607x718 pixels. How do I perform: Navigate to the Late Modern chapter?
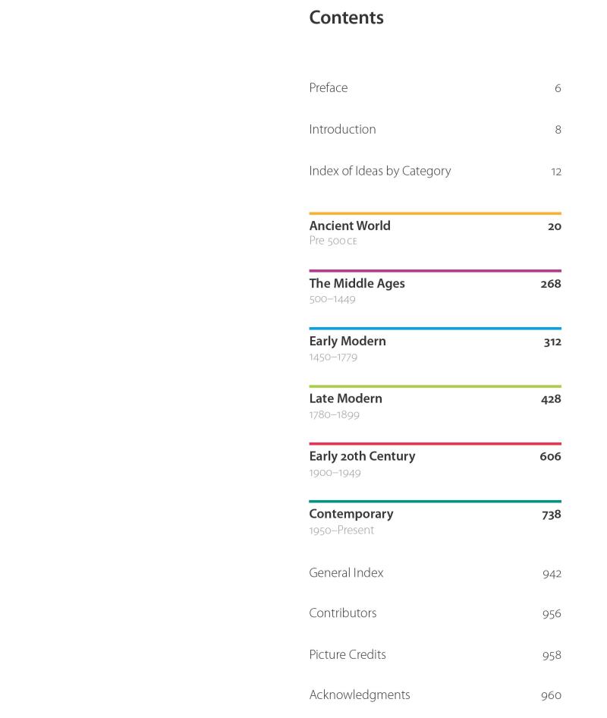[x=345, y=399]
